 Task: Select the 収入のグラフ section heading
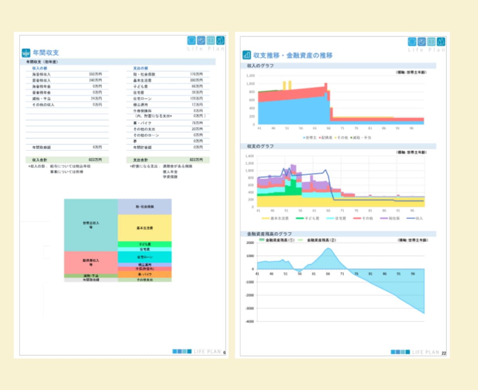point(261,66)
